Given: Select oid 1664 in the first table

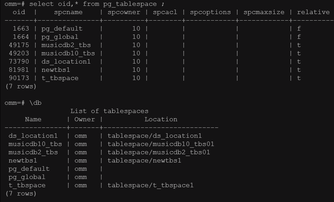Looking at the screenshot, I should (x=21, y=37).
